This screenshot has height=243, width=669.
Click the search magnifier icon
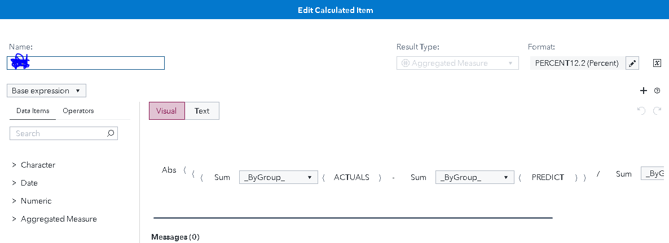point(111,133)
